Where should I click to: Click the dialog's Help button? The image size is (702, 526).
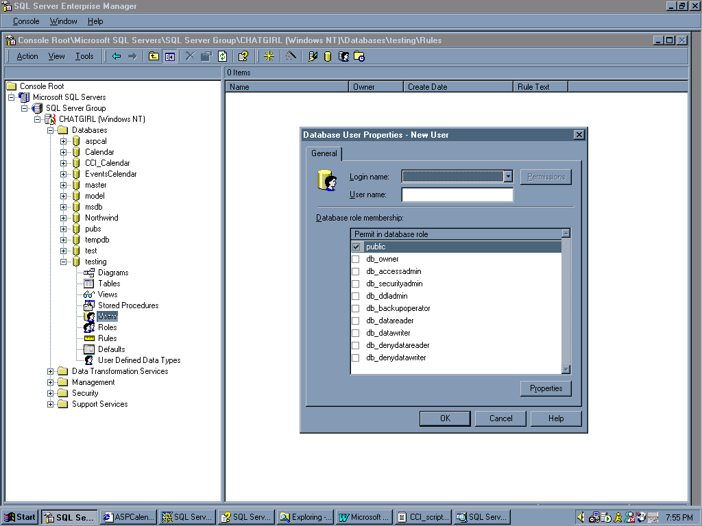point(556,418)
